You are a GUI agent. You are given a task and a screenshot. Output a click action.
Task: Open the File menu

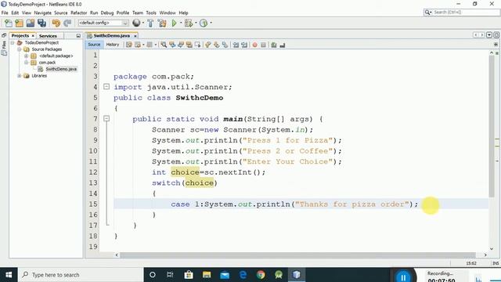coord(5,13)
